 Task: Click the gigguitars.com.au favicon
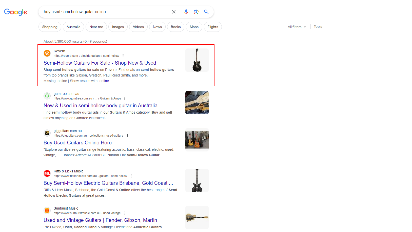point(47,133)
